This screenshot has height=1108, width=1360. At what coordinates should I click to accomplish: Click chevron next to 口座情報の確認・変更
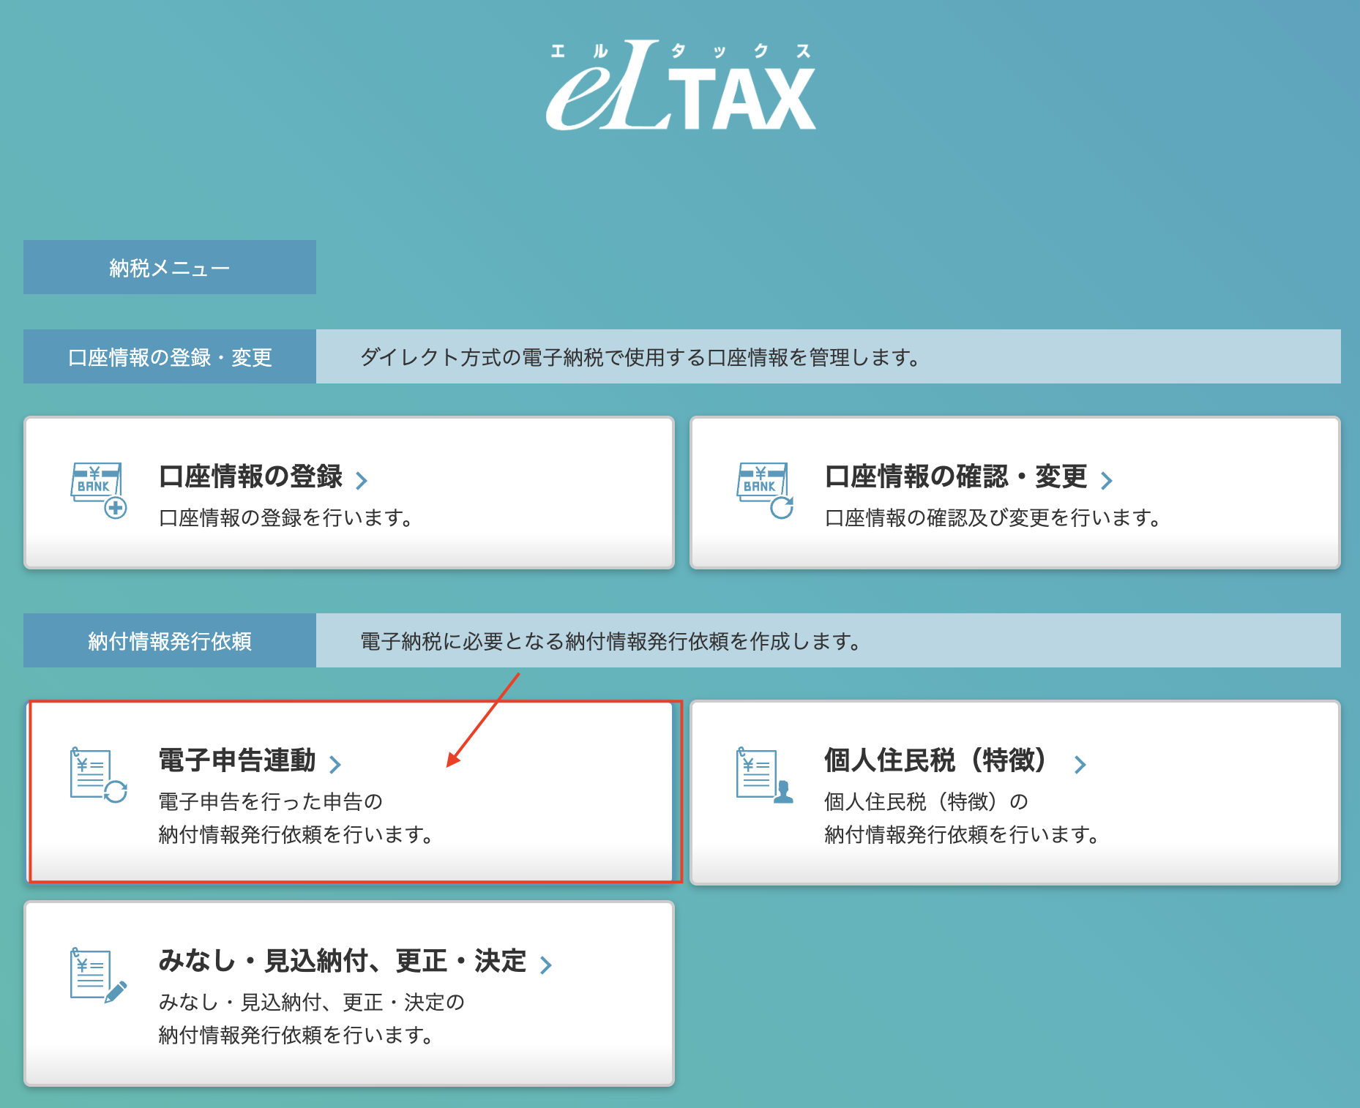[x=1106, y=480]
